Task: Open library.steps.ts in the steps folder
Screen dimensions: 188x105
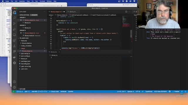Action: coord(27,51)
